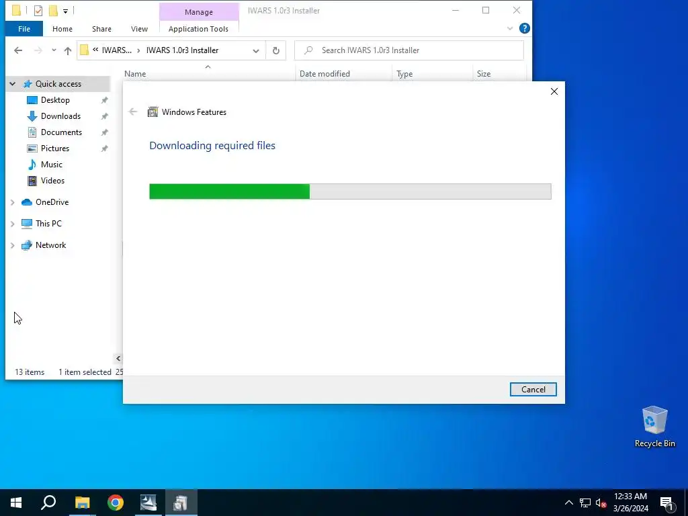The image size is (688, 516).
Task: Open Downloads from Quick access
Action: 60,116
